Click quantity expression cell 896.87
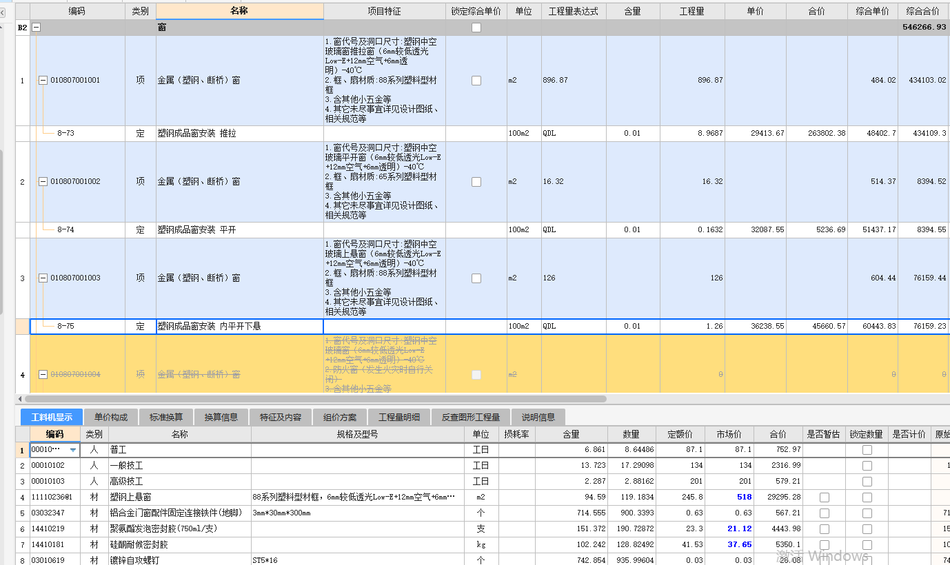The width and height of the screenshot is (950, 565). (x=574, y=81)
